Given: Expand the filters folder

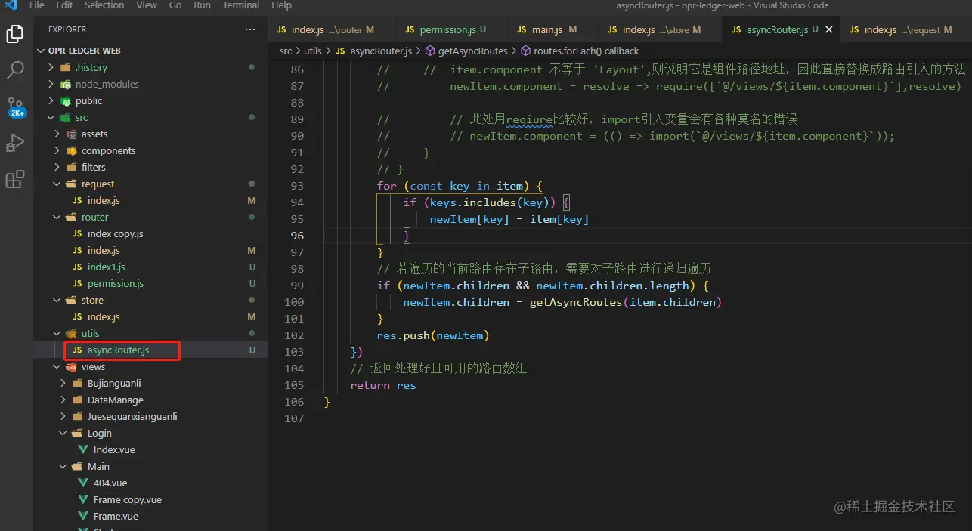Looking at the screenshot, I should (93, 167).
